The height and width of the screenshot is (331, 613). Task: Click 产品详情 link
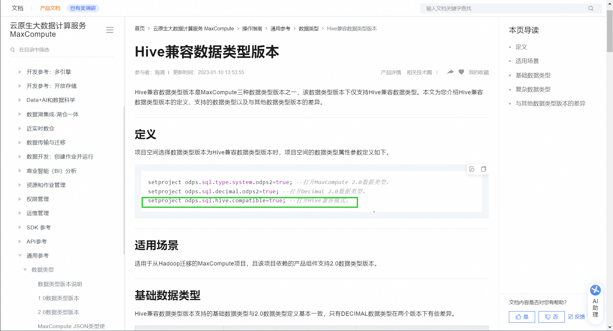[391, 73]
